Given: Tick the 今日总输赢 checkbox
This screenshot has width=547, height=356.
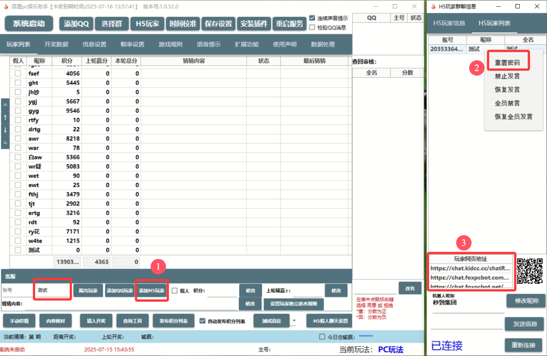Looking at the screenshot, I should coord(322,337).
